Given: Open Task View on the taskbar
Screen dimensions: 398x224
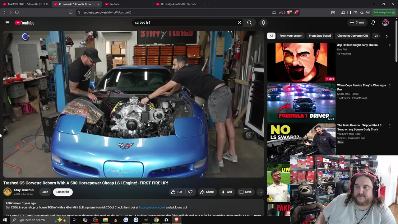Looking at the screenshot, I should [75, 220].
